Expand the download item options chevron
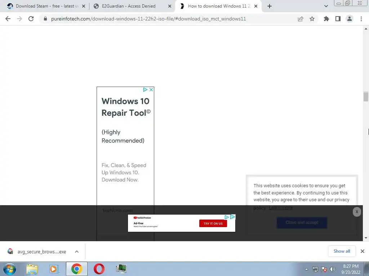This screenshot has width=369, height=276. click(77, 252)
